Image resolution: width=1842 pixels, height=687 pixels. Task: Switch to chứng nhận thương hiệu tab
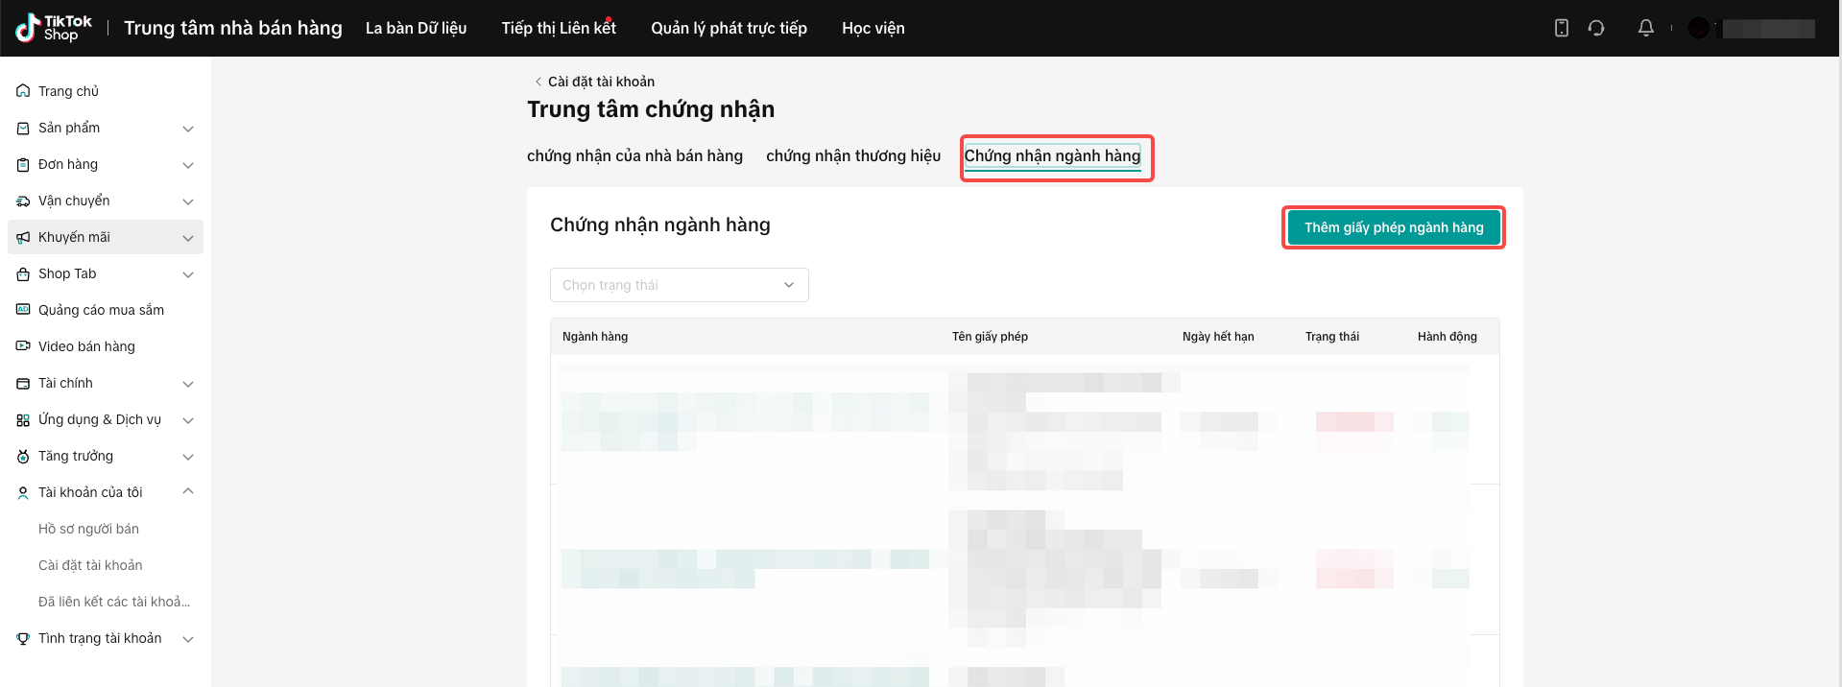pyautogui.click(x=852, y=155)
